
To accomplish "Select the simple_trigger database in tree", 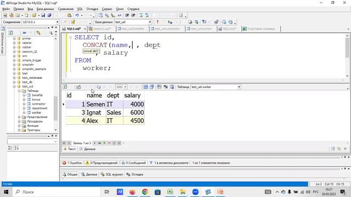I will (32, 60).
